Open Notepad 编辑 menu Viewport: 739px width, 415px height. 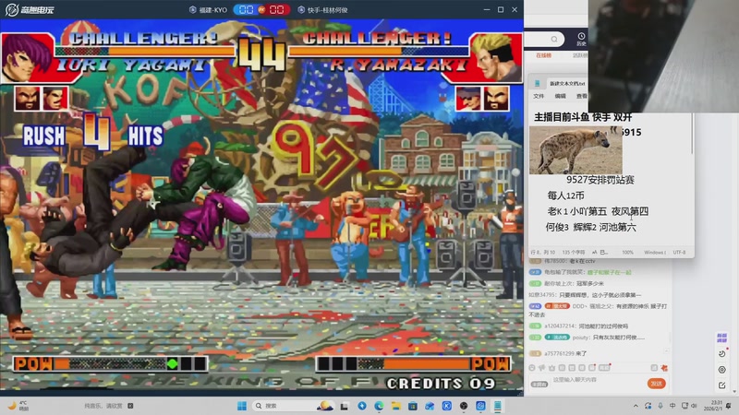click(x=561, y=96)
